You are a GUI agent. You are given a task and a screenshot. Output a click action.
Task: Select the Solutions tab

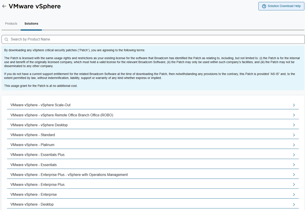pos(31,24)
